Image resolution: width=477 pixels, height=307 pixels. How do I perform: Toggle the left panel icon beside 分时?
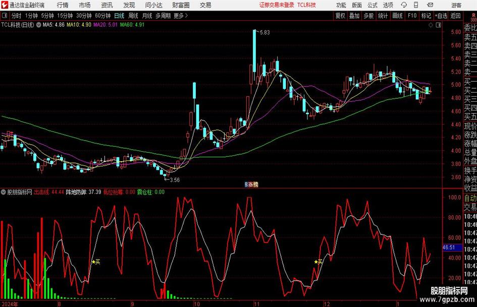[x=4, y=15]
